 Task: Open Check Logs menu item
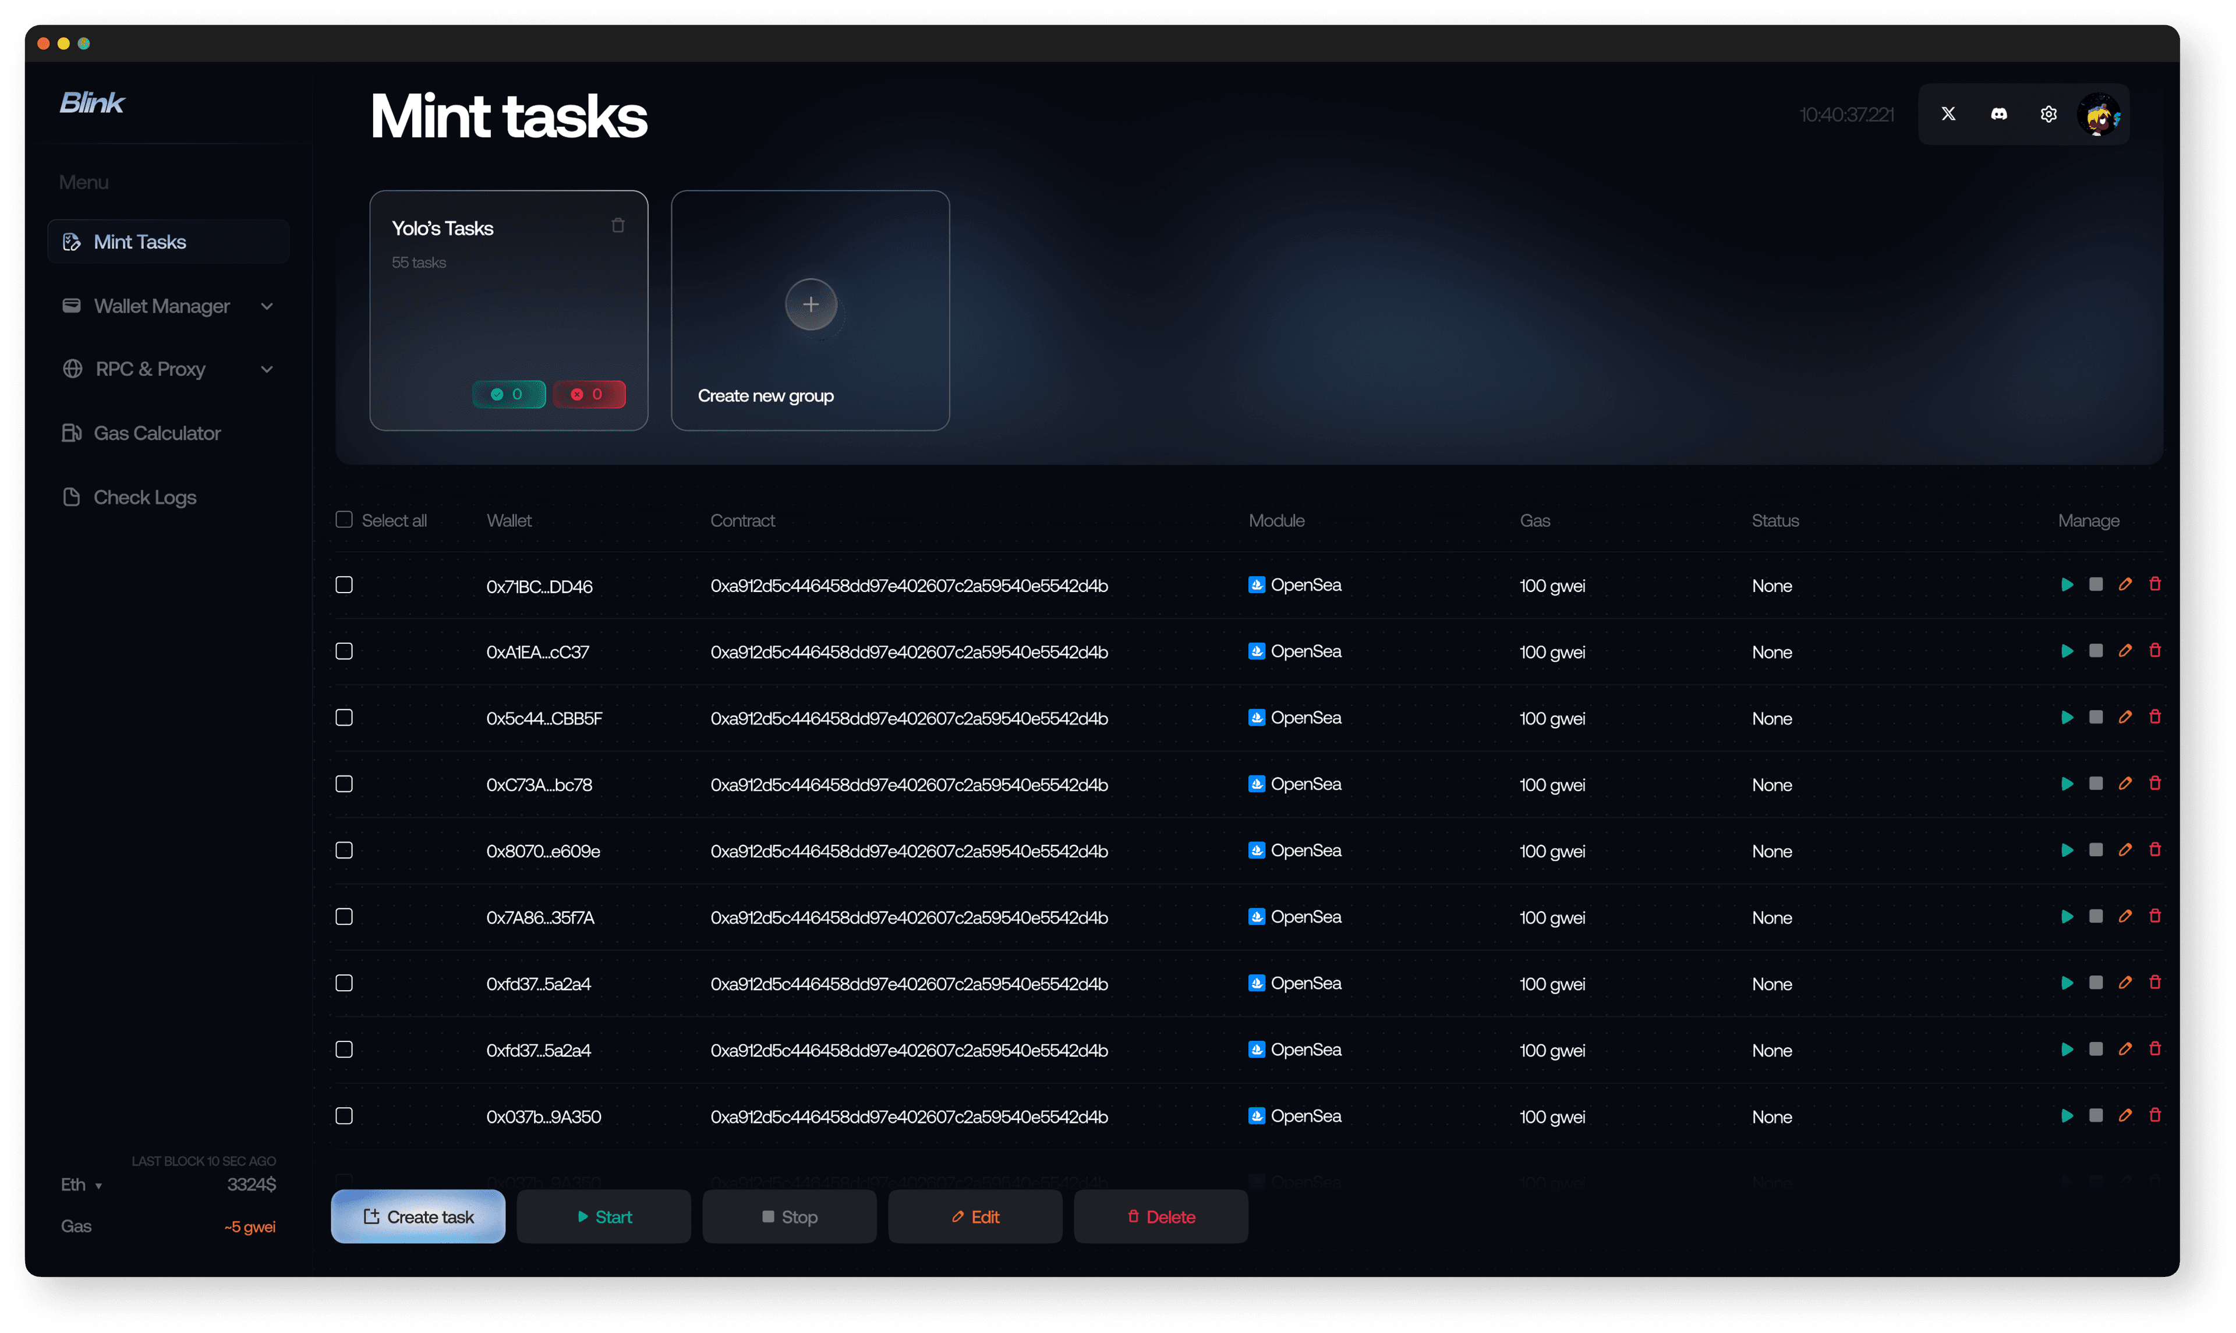coord(168,497)
